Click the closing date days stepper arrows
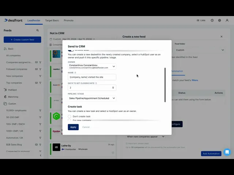This screenshot has width=234, height=175. (113, 87)
